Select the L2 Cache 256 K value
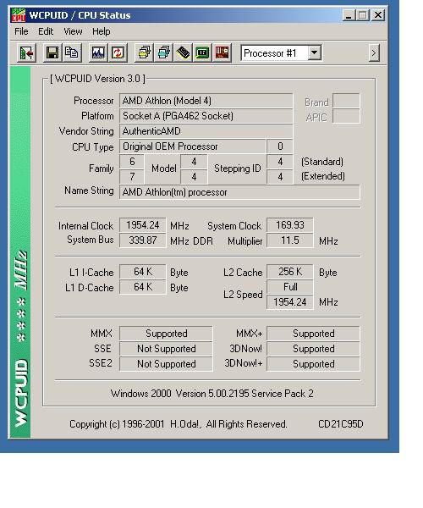This screenshot has width=423, height=508. pos(290,272)
